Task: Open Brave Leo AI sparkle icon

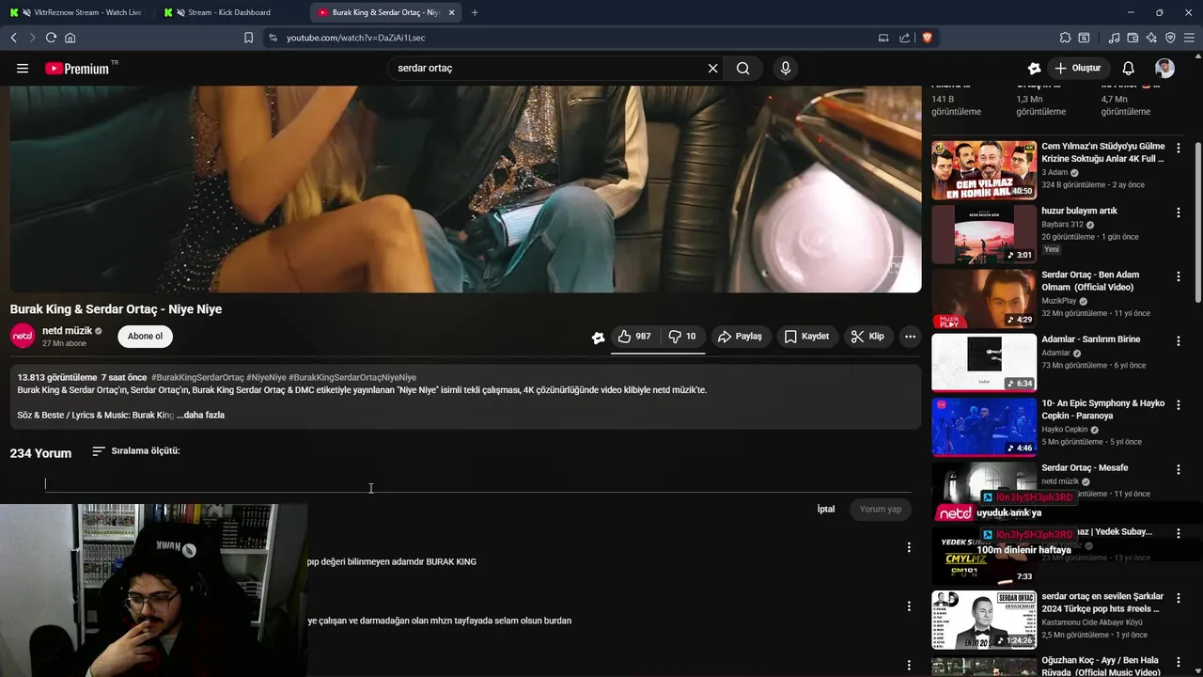Action: [x=1151, y=38]
